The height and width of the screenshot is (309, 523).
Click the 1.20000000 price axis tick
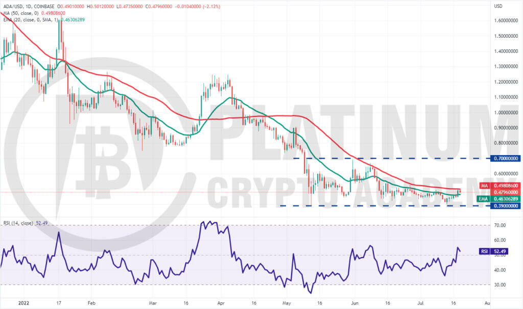pyautogui.click(x=506, y=82)
